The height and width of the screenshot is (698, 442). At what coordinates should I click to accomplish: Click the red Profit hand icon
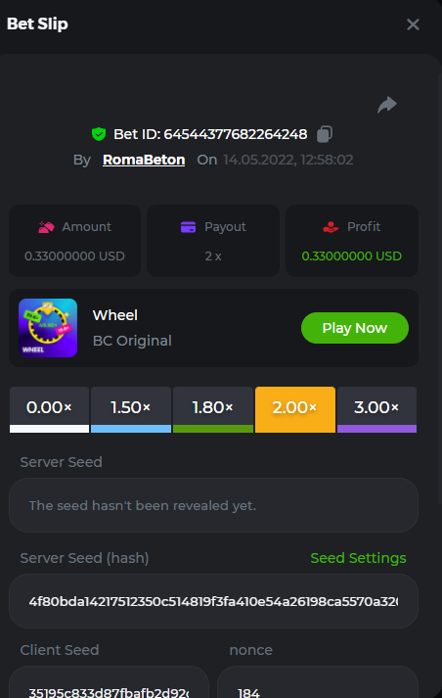point(331,227)
